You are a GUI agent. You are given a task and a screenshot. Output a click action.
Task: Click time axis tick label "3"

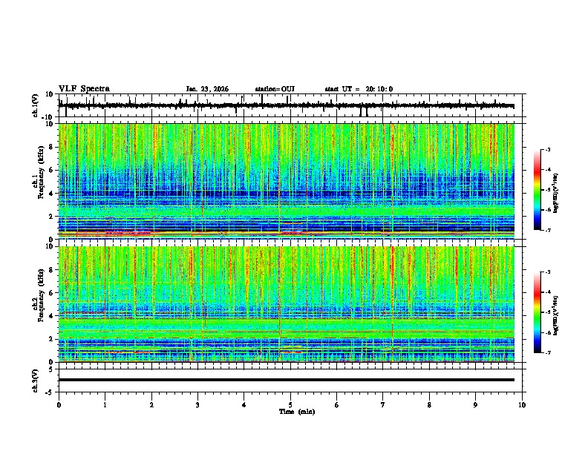[197, 405]
